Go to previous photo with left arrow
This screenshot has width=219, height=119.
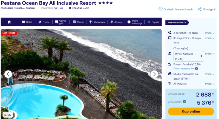[8, 74]
